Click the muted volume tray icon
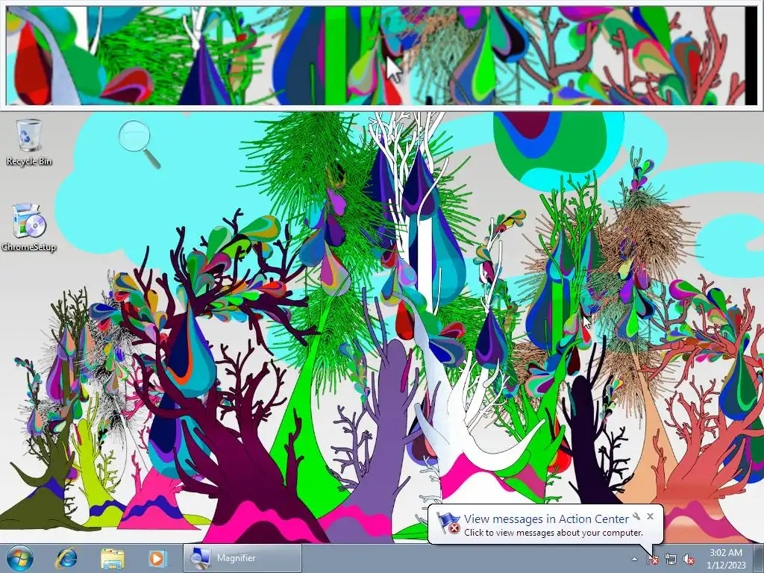The height and width of the screenshot is (573, 764). 689,560
